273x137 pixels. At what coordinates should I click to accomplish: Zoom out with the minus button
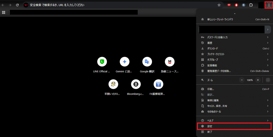tap(242, 80)
